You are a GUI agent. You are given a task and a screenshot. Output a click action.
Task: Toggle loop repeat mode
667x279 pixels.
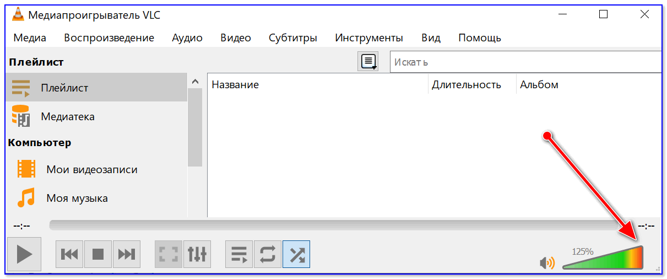coord(268,254)
